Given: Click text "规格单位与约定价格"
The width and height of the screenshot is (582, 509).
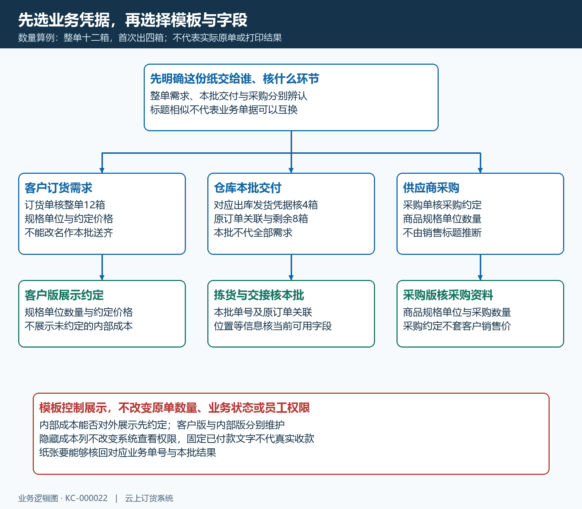Looking at the screenshot, I should (x=69, y=219).
